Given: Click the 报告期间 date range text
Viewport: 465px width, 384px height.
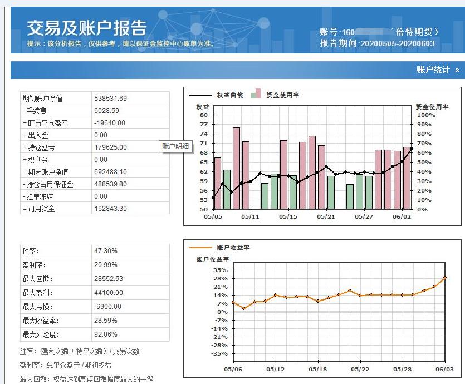Looking at the screenshot, I should pos(379,42).
